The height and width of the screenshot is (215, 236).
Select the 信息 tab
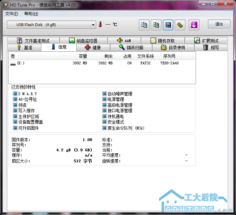(x=59, y=47)
